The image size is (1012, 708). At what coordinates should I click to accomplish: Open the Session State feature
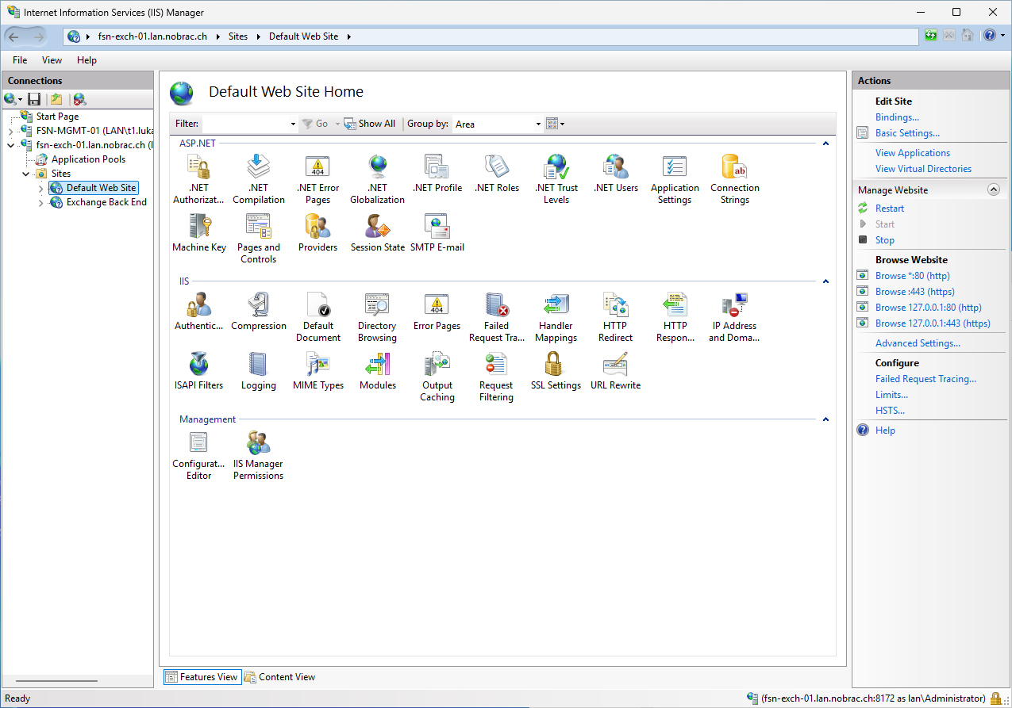pos(378,233)
